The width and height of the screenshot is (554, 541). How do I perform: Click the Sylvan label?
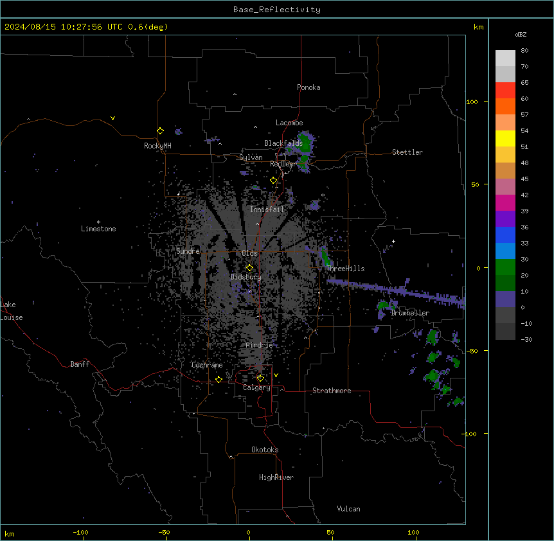pyautogui.click(x=251, y=157)
